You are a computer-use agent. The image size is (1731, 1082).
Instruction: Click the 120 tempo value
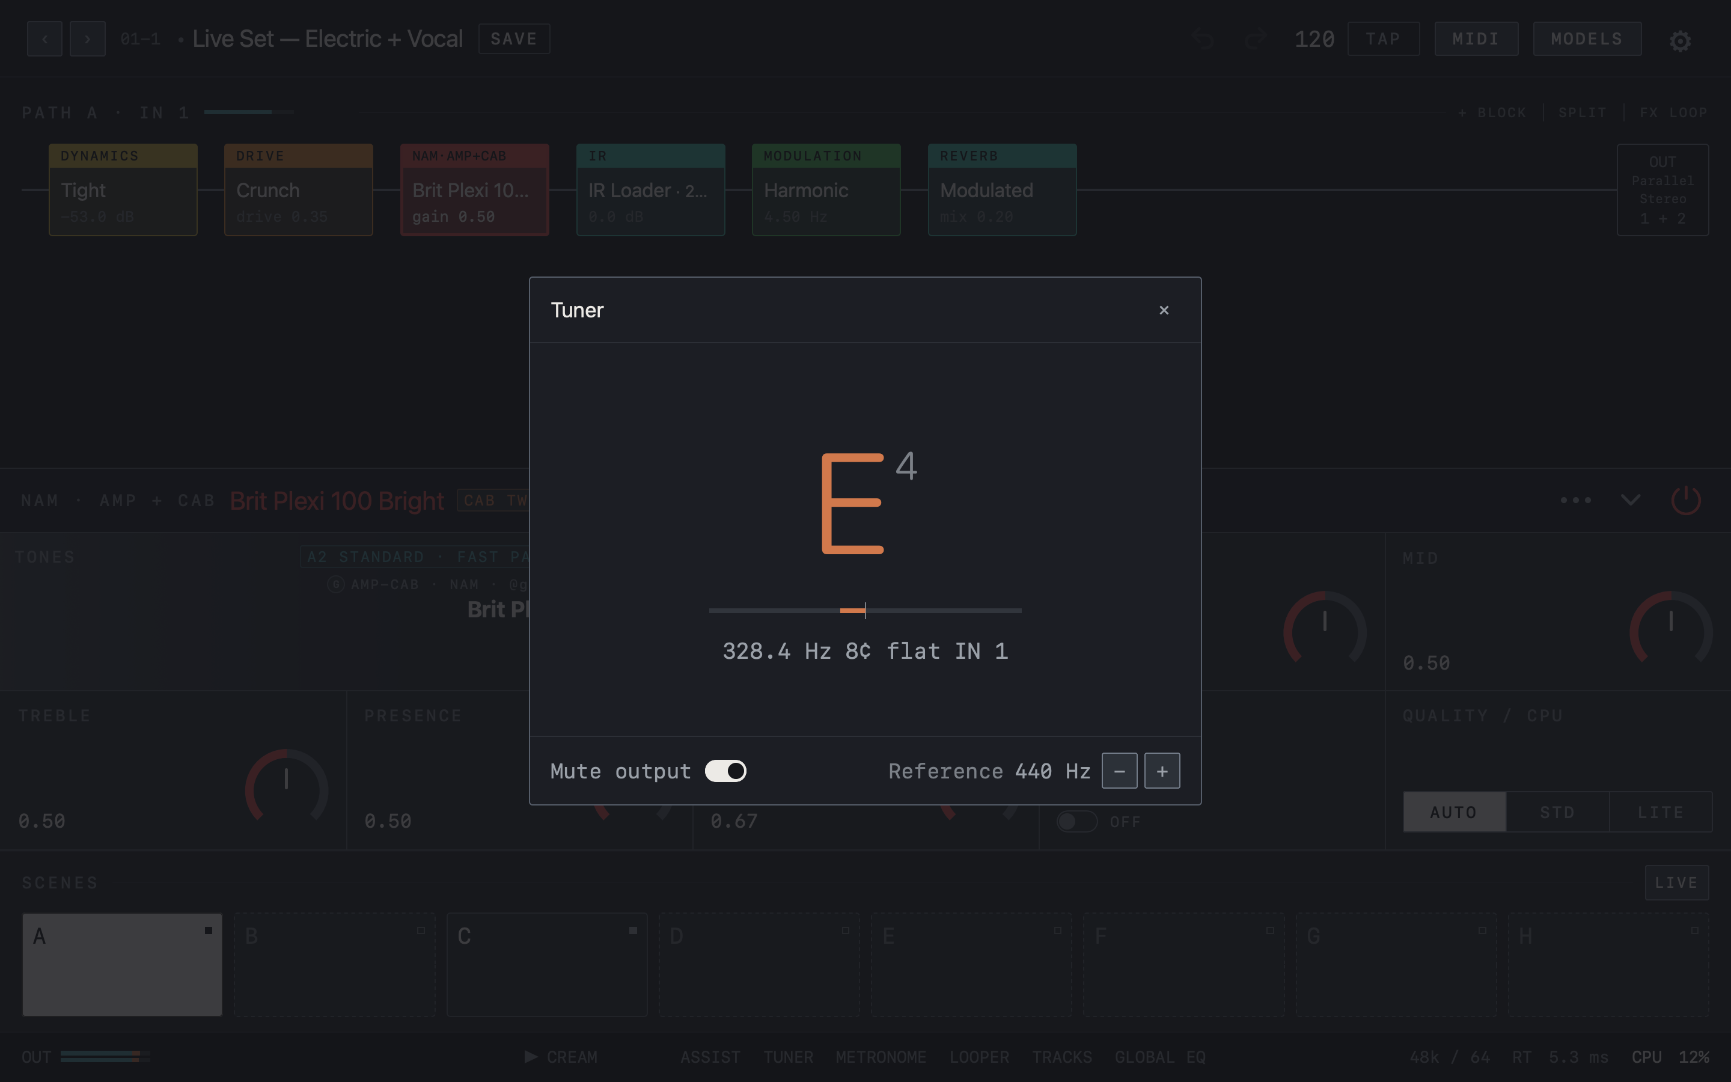(1314, 39)
